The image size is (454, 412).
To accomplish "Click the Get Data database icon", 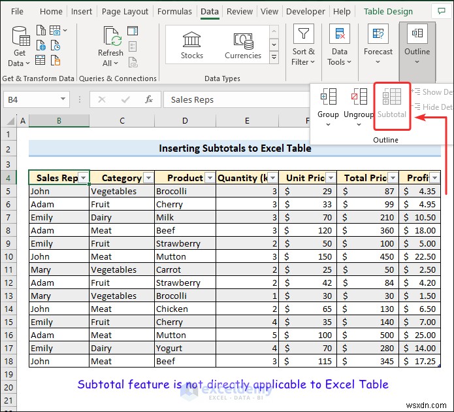I will (x=20, y=36).
